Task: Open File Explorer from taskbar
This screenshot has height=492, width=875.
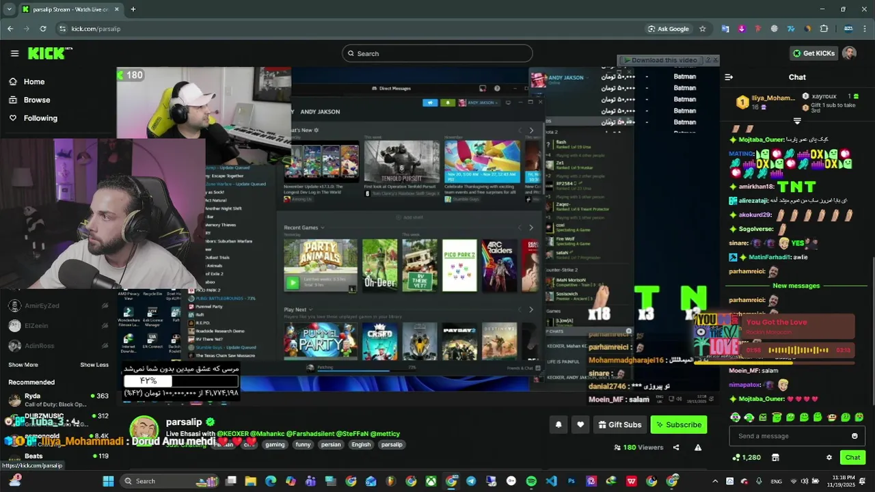Action: 251,481
